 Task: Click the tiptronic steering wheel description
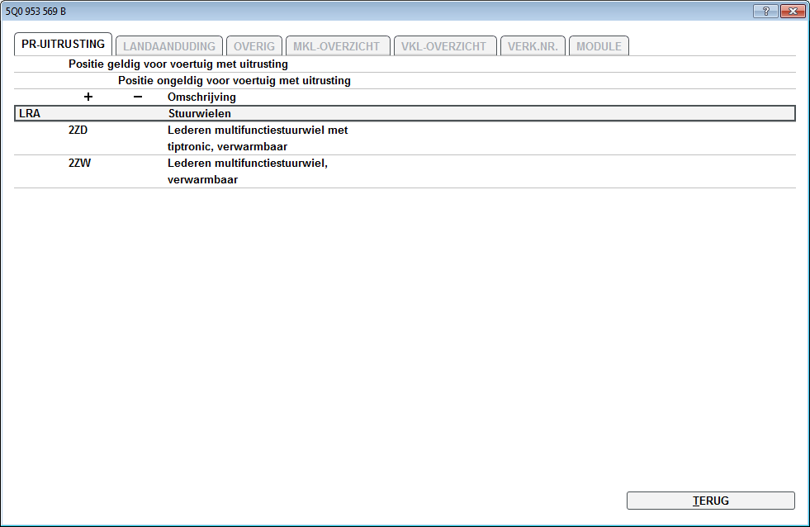coord(258,138)
